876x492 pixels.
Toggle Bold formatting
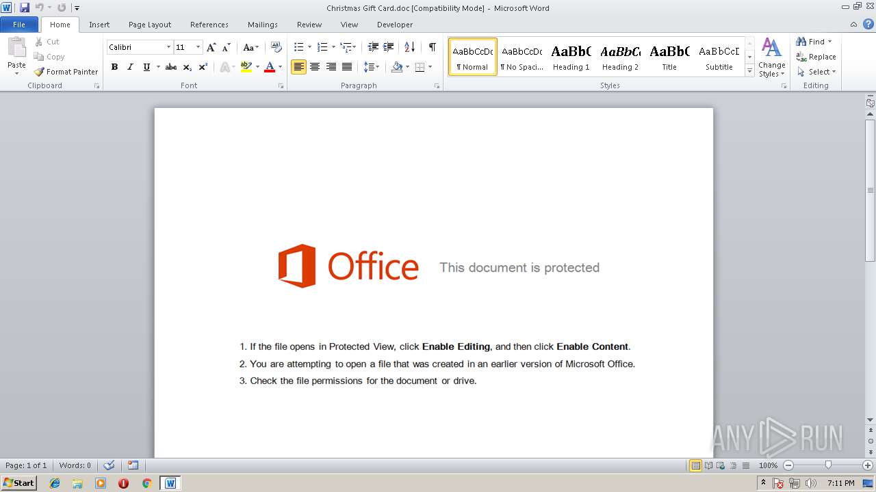pos(114,67)
